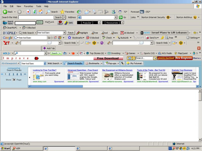Image resolution: width=202 pixels, height=151 pixels.
Task: Click the green Go arrow icon
Action: click(121, 17)
